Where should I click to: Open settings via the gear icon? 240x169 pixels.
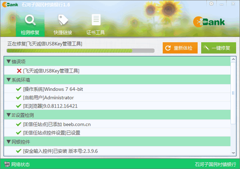tap(211, 4)
